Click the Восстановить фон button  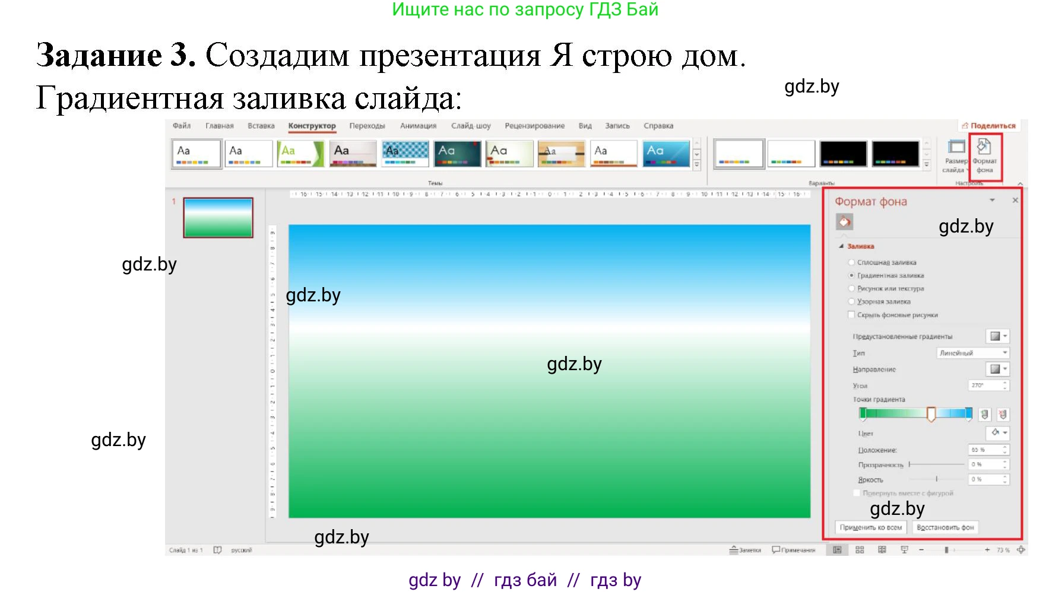click(x=945, y=527)
